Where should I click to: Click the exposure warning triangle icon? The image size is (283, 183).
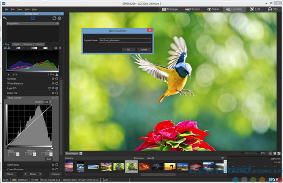(8, 48)
